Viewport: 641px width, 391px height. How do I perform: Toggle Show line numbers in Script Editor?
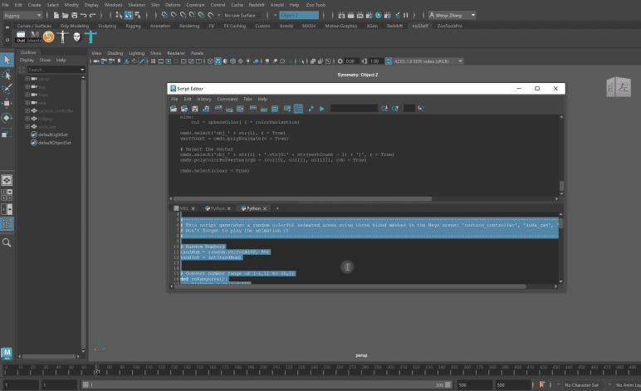298,108
